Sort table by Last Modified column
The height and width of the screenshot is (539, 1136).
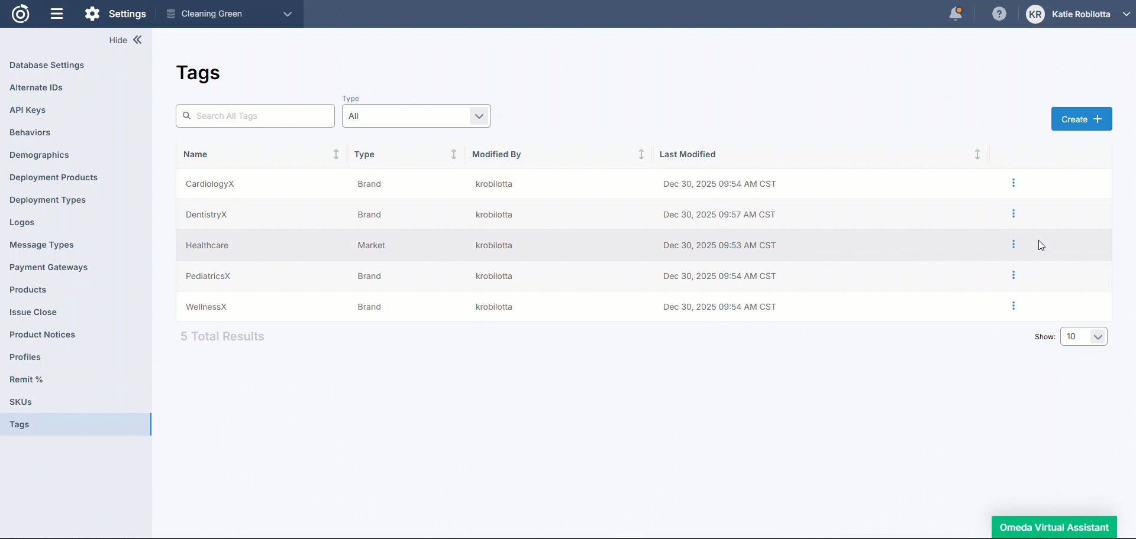point(977,154)
